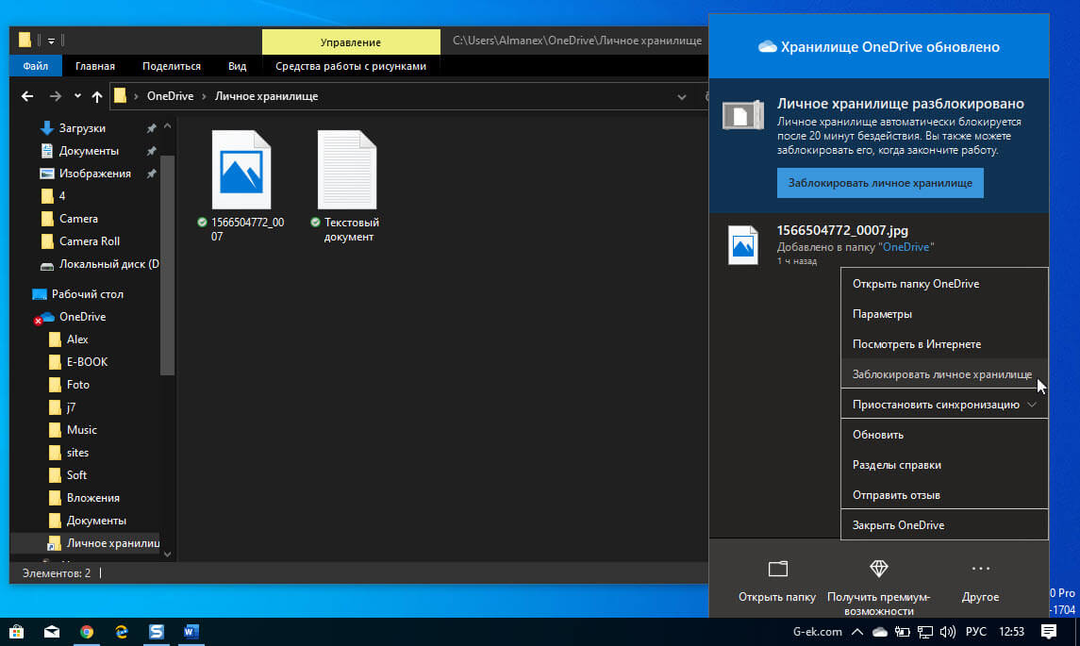
Task: Open the Вид ribbon tab
Action: pyautogui.click(x=237, y=66)
